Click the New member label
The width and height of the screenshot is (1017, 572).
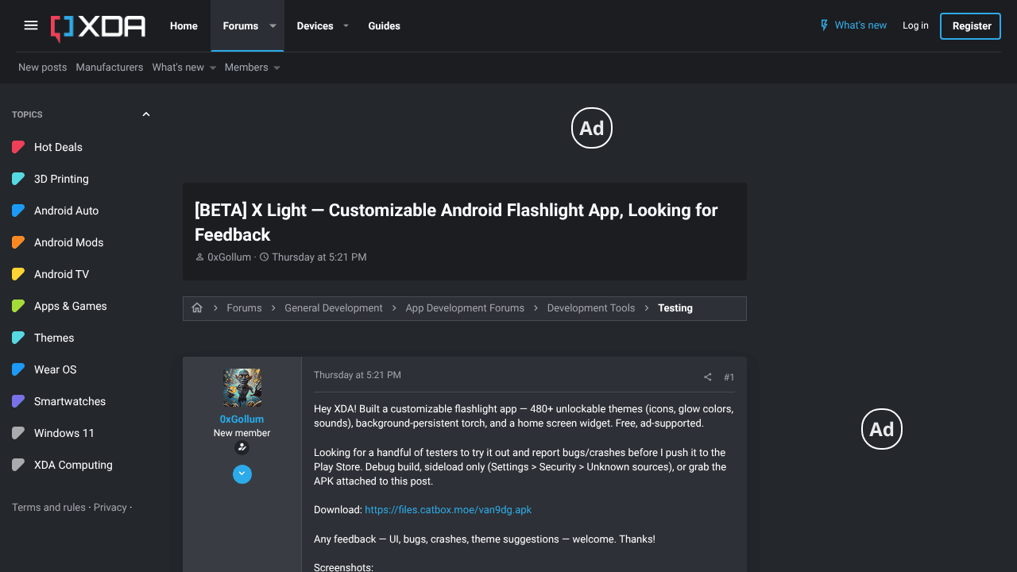[x=242, y=433]
